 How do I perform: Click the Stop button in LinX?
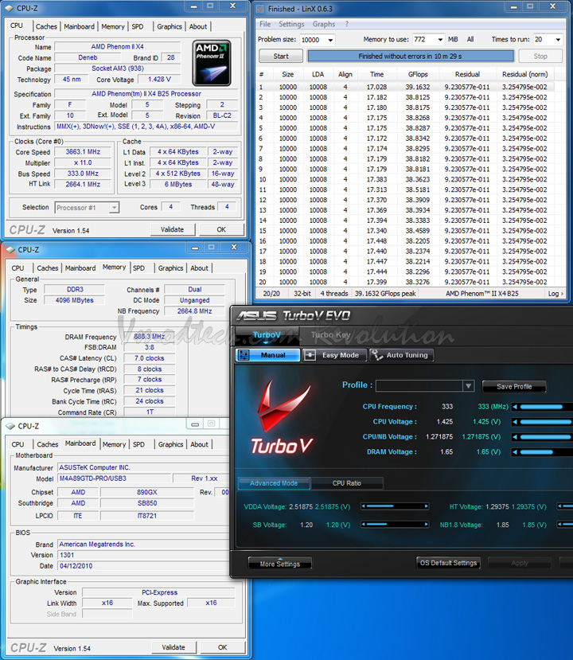pos(540,56)
